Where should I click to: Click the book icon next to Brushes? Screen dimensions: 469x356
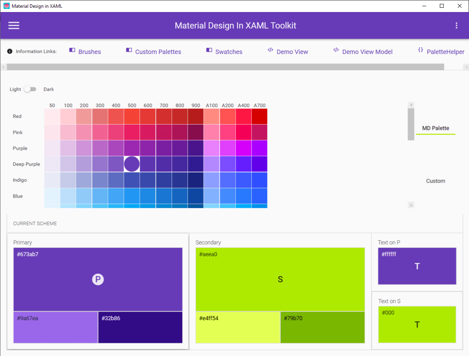pos(72,50)
